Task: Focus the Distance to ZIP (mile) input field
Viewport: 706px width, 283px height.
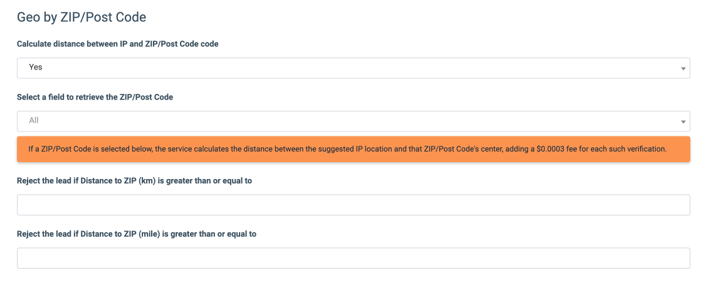Action: click(x=353, y=258)
